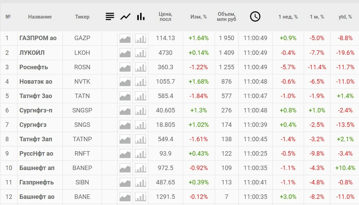Click the volume value 1 950
The height and width of the screenshot is (205, 359).
226,38
